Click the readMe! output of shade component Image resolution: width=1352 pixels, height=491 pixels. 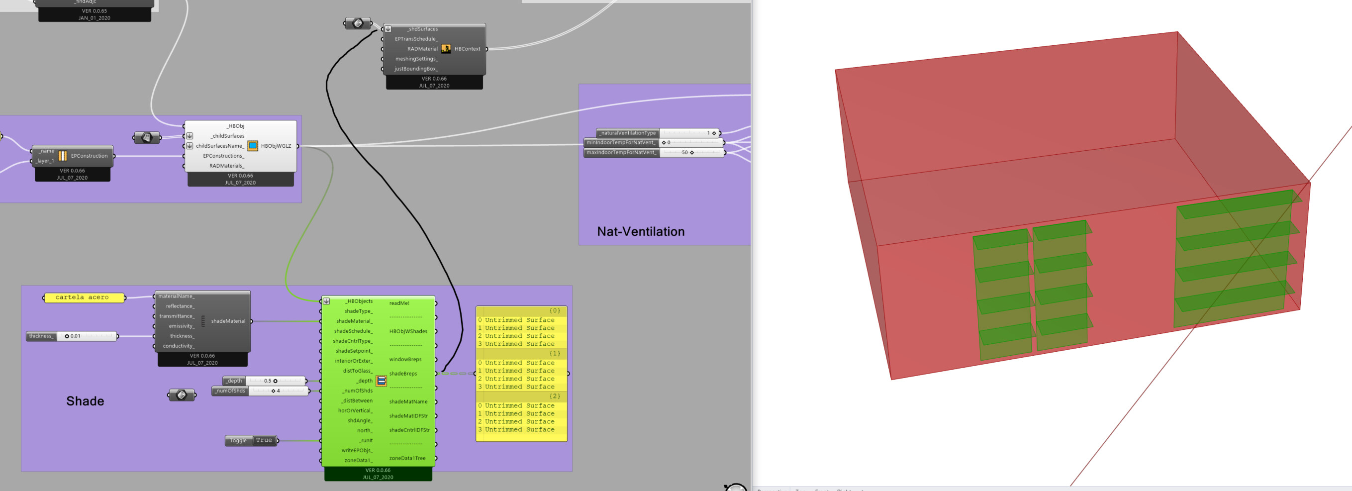click(399, 303)
